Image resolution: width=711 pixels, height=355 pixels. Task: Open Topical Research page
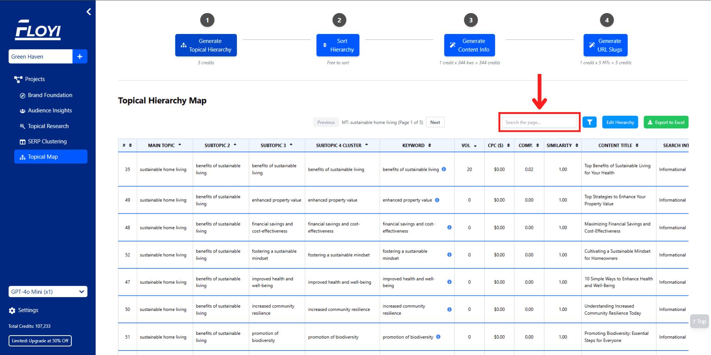click(44, 126)
